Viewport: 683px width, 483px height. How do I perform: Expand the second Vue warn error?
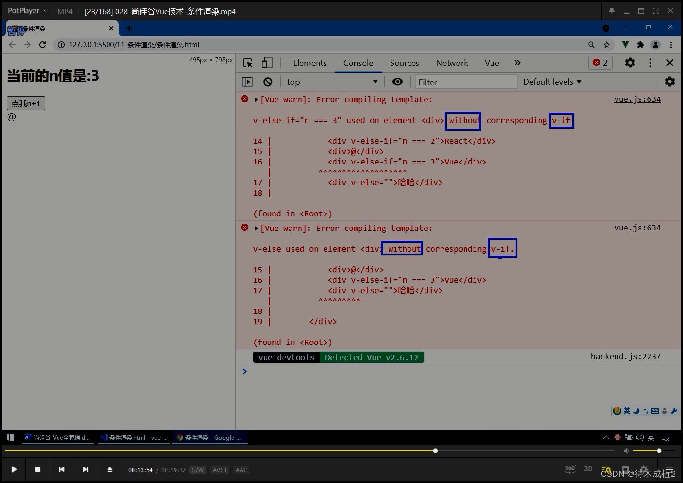(x=256, y=229)
